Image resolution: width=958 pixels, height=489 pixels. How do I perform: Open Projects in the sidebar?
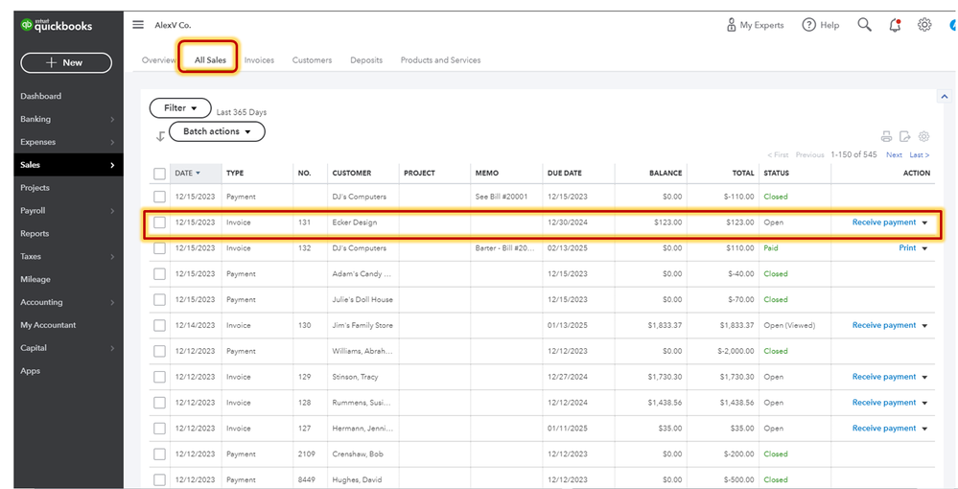pyautogui.click(x=35, y=188)
